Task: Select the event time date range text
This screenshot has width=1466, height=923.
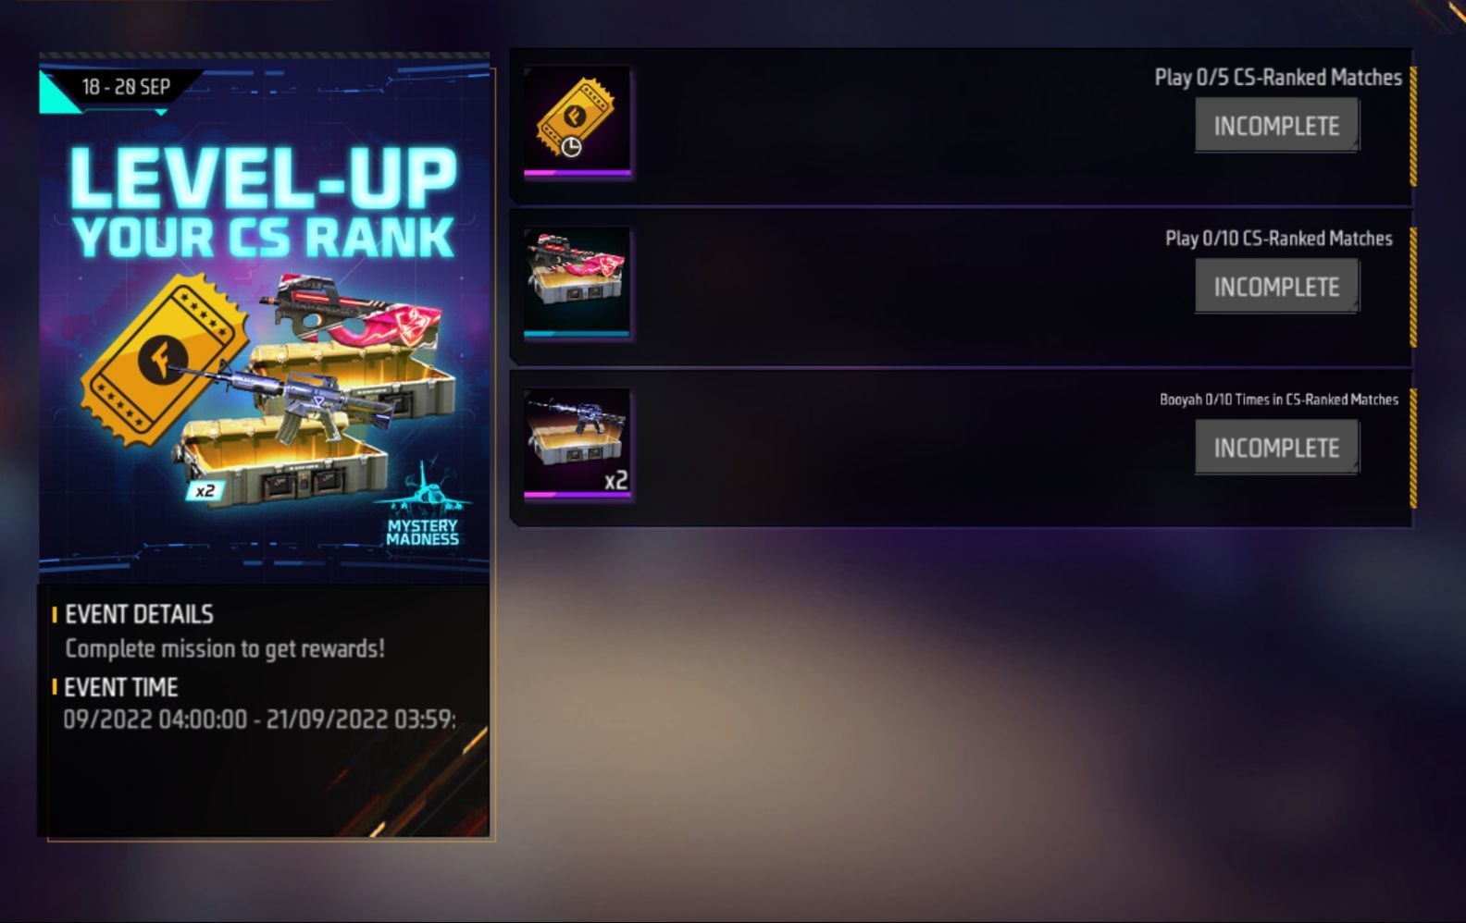Action: pos(258,720)
